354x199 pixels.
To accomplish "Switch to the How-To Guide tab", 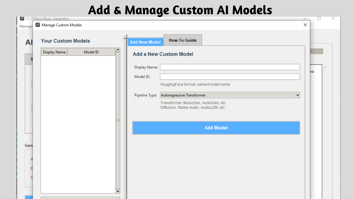I will (182, 40).
